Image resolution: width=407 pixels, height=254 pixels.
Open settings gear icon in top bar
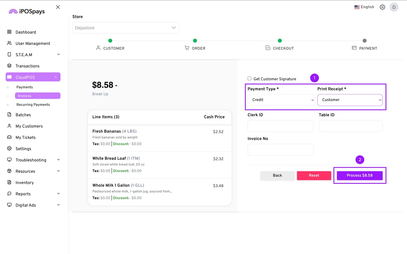(382, 7)
